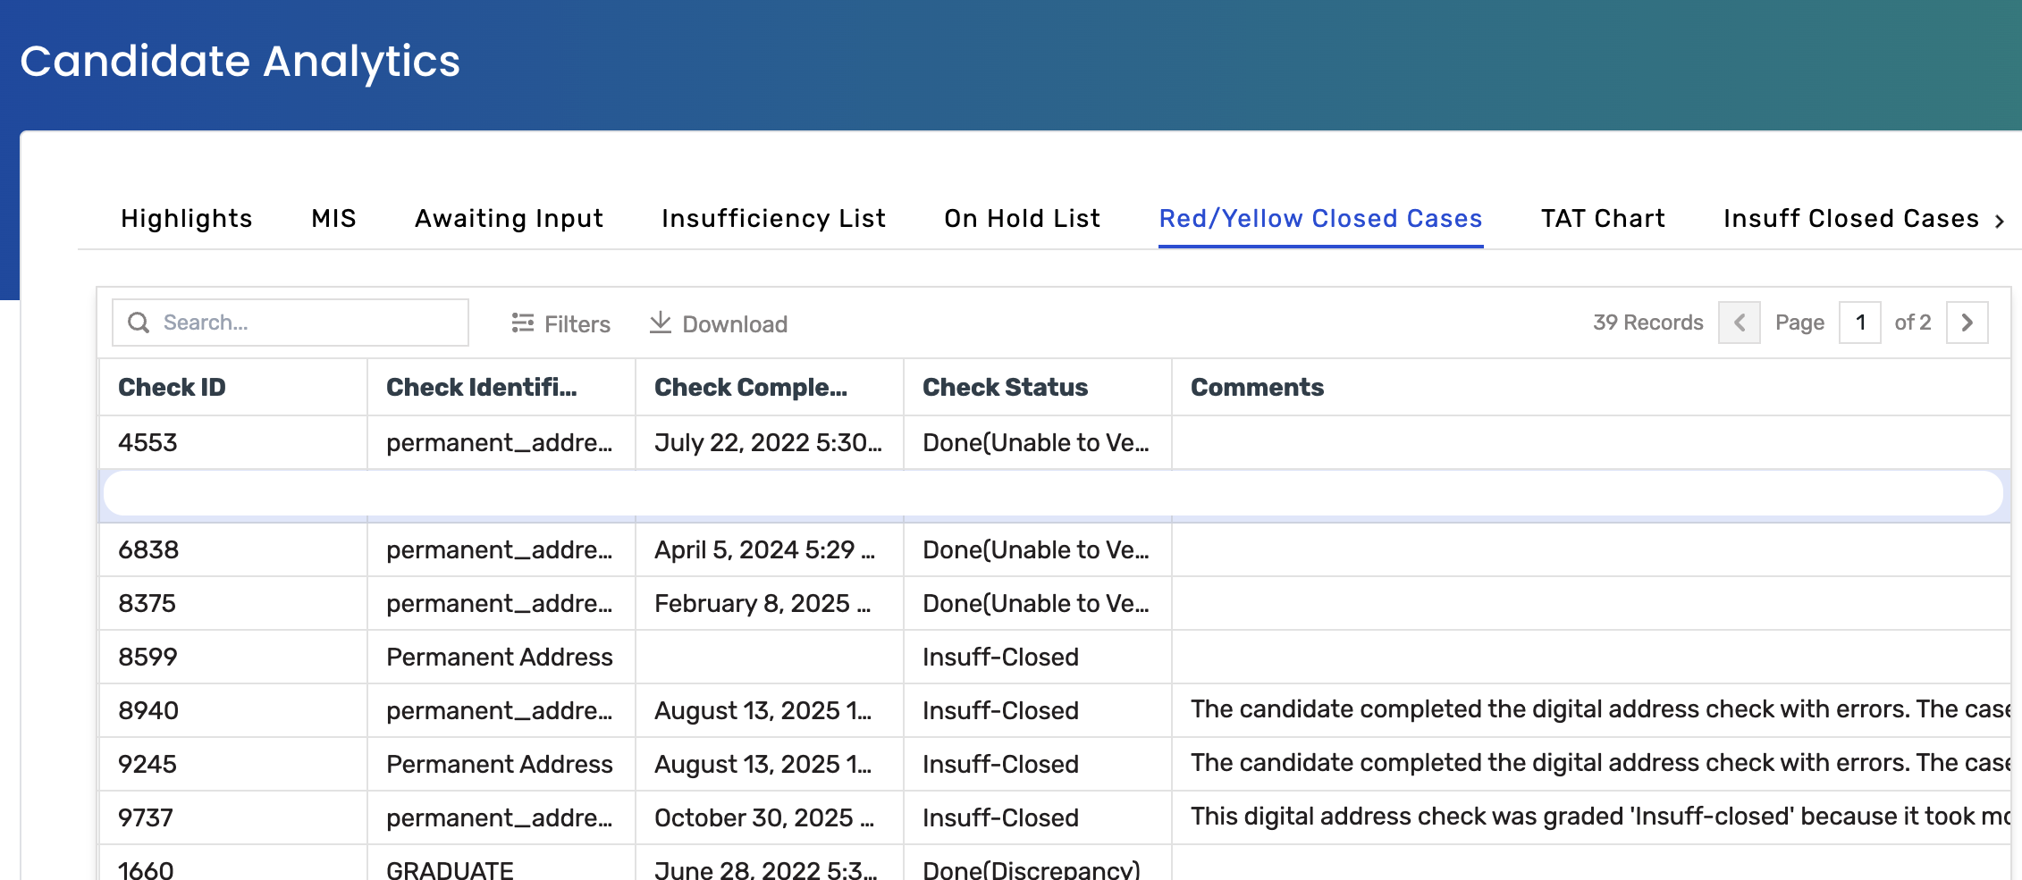Viewport: 2022px width, 880px height.
Task: Click the search magnifier icon
Action: pos(139,323)
